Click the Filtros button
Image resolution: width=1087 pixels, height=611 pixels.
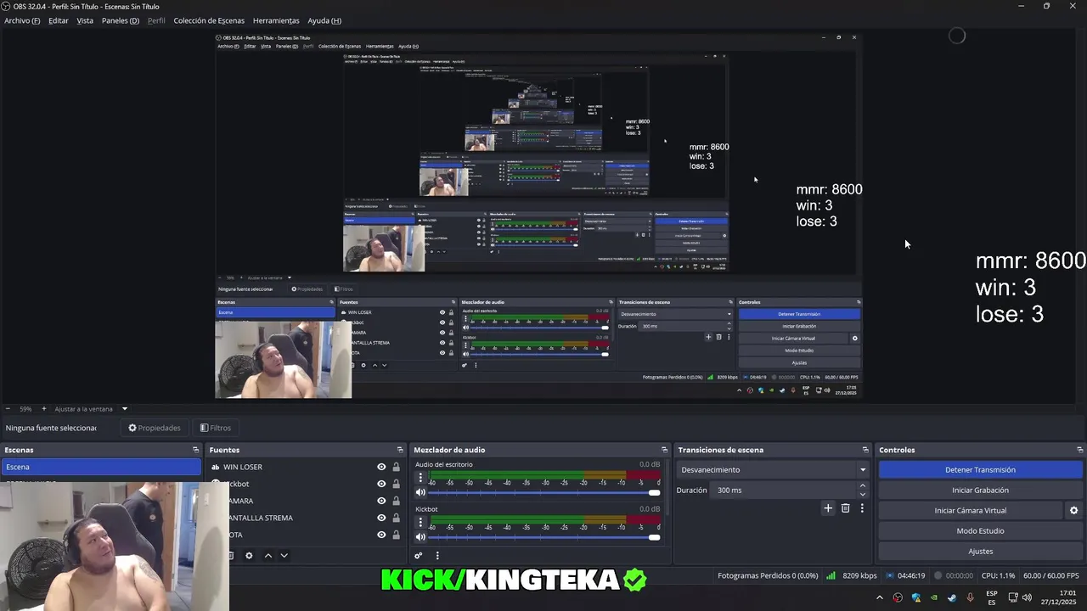[x=215, y=428]
